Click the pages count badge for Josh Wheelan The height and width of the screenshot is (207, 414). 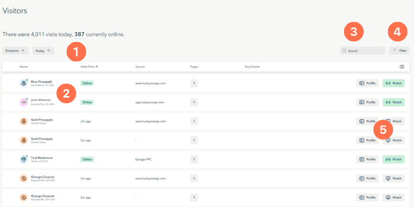pyautogui.click(x=194, y=102)
